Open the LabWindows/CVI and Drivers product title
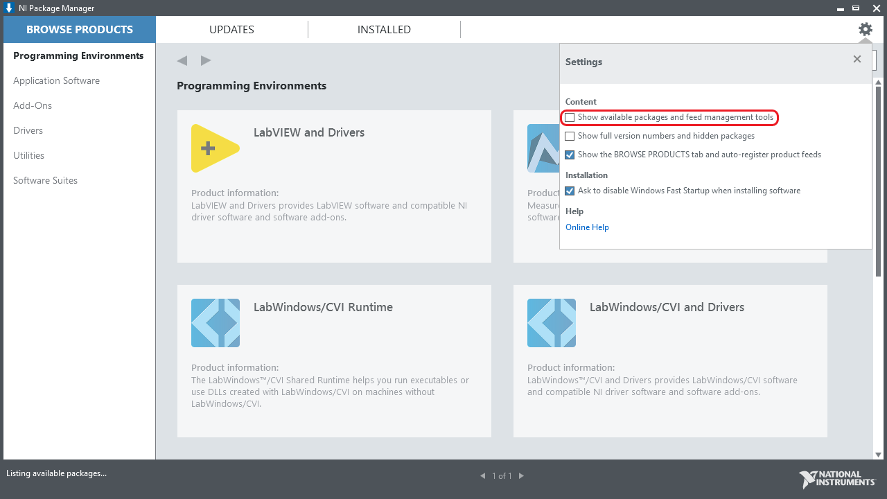 click(667, 307)
